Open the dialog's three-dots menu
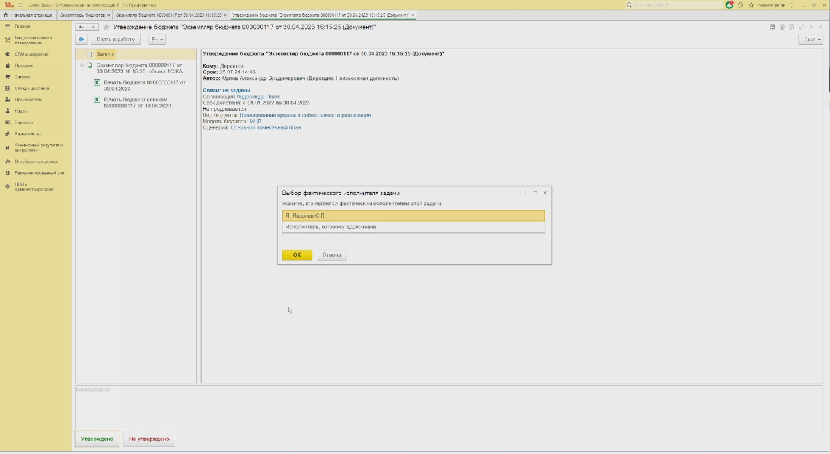Screen dimensions: 830x454 pyautogui.click(x=525, y=193)
